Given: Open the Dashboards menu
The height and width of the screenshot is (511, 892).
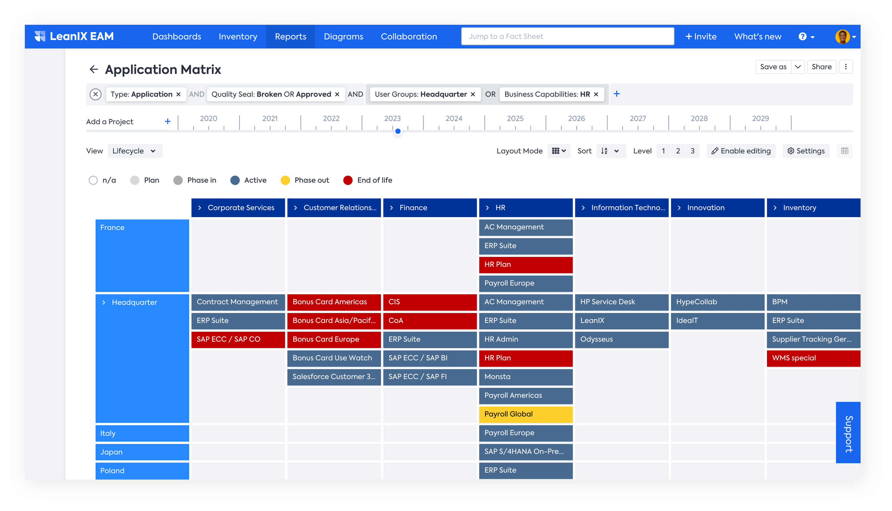Looking at the screenshot, I should tap(176, 36).
